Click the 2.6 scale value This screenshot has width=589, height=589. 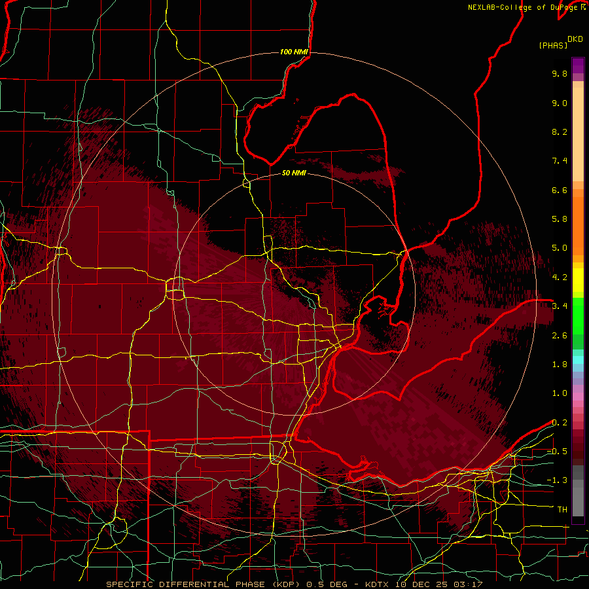click(x=560, y=336)
